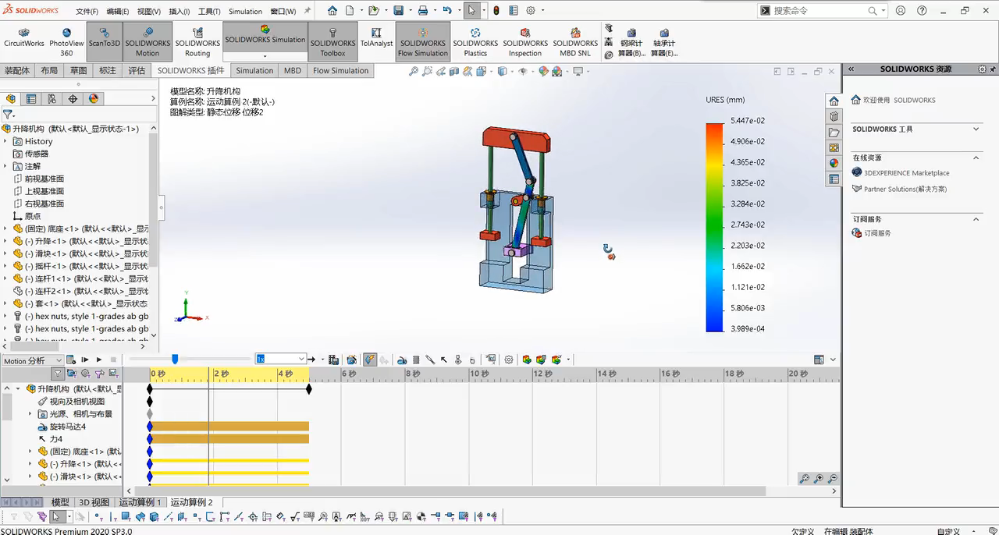Open the PropertyManager tab icon
999x535 pixels.
[31, 99]
